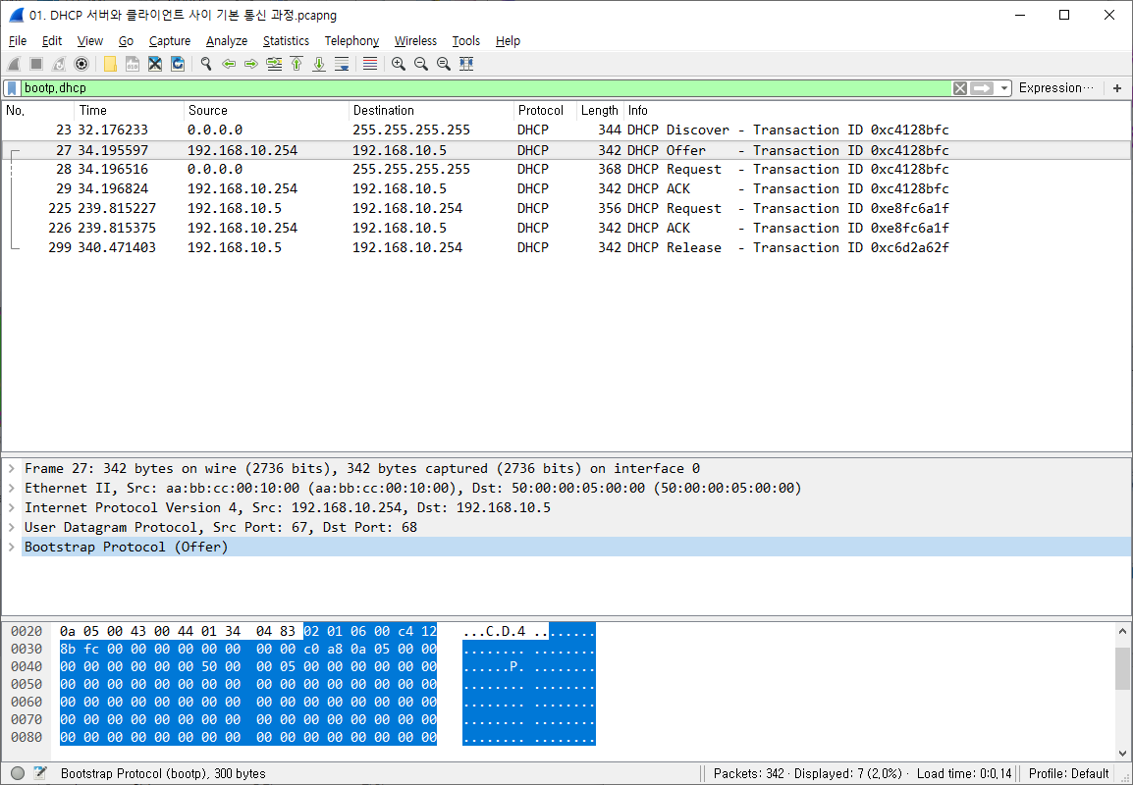The height and width of the screenshot is (785, 1133).
Task: Open capture options gear icon
Action: [x=81, y=65]
